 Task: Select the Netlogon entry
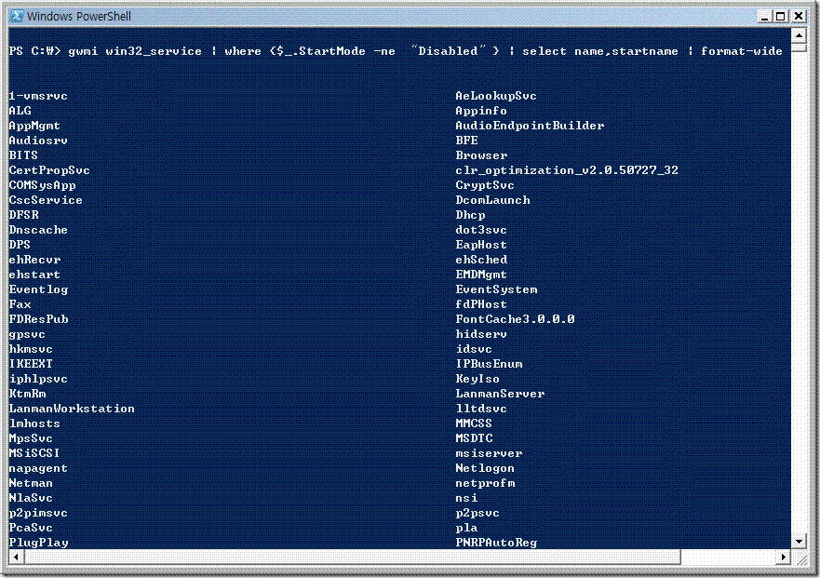click(485, 468)
